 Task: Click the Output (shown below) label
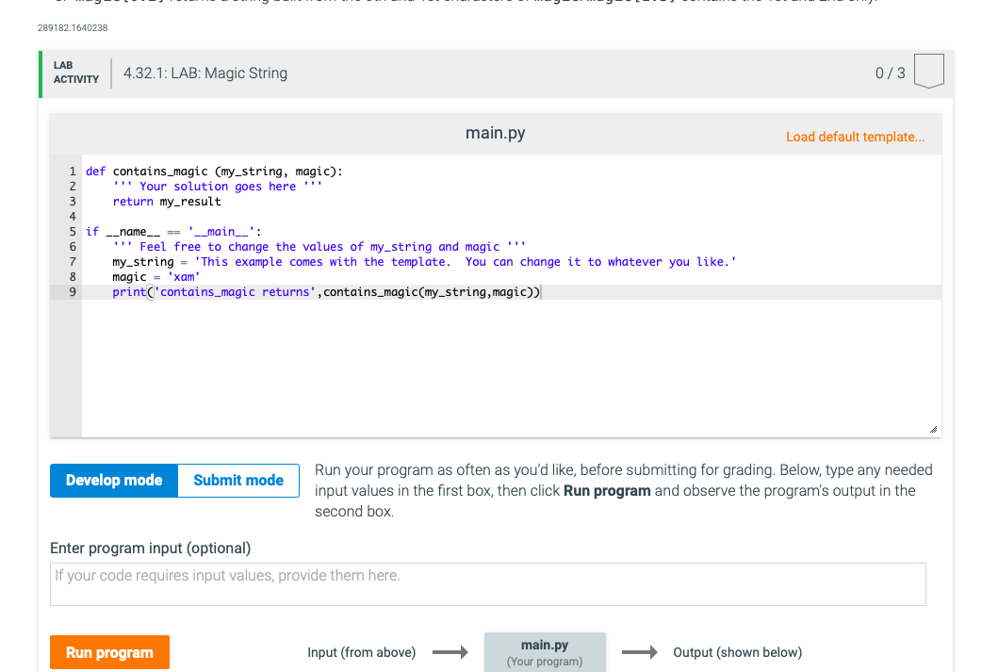tap(737, 651)
